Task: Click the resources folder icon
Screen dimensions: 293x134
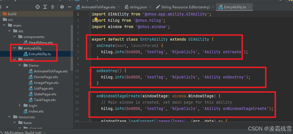Action: [15, 117]
